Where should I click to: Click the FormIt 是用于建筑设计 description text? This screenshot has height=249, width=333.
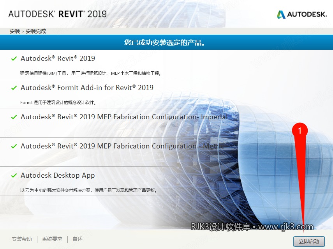tap(58, 102)
